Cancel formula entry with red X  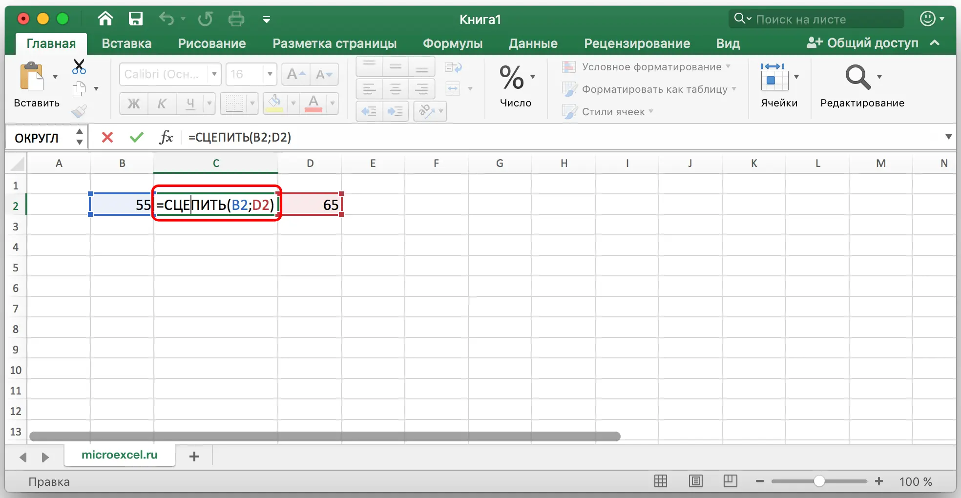pyautogui.click(x=107, y=137)
